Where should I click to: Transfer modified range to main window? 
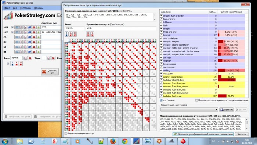[203, 134]
